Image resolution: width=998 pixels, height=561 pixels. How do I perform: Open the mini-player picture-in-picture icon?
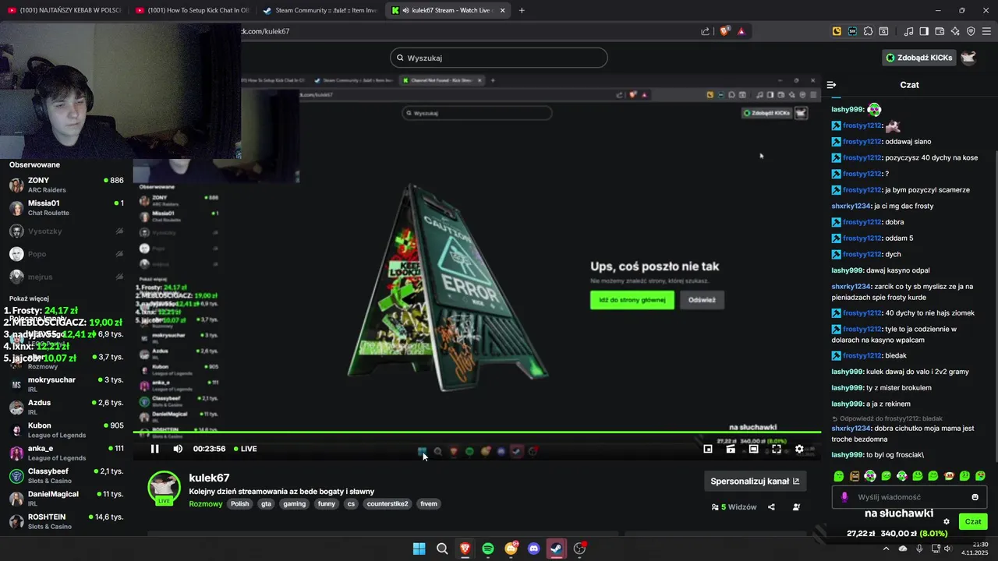click(708, 449)
